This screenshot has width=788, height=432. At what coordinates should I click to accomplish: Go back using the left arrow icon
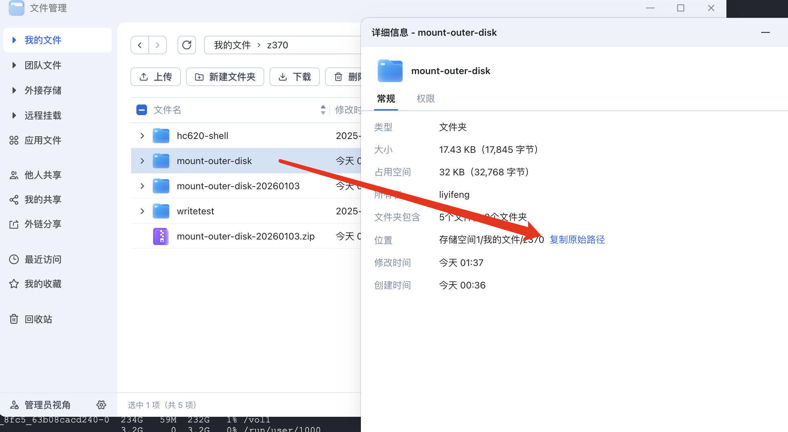(x=140, y=45)
